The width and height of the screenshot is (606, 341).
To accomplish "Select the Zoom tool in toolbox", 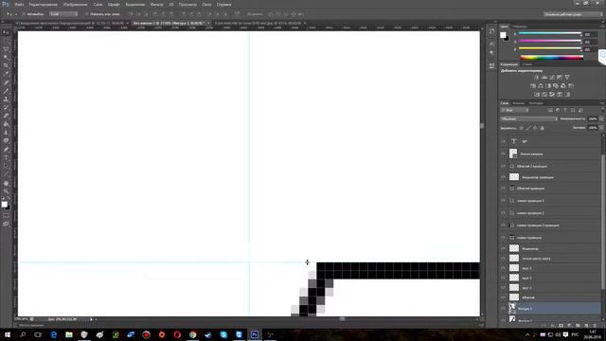I will [x=6, y=191].
